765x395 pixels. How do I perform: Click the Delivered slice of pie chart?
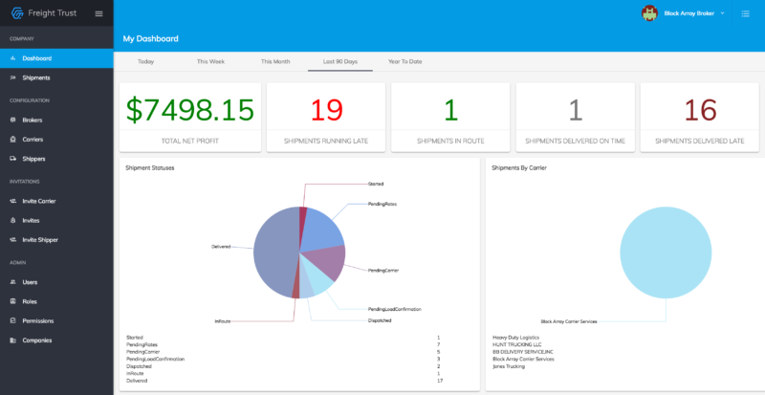(x=273, y=253)
